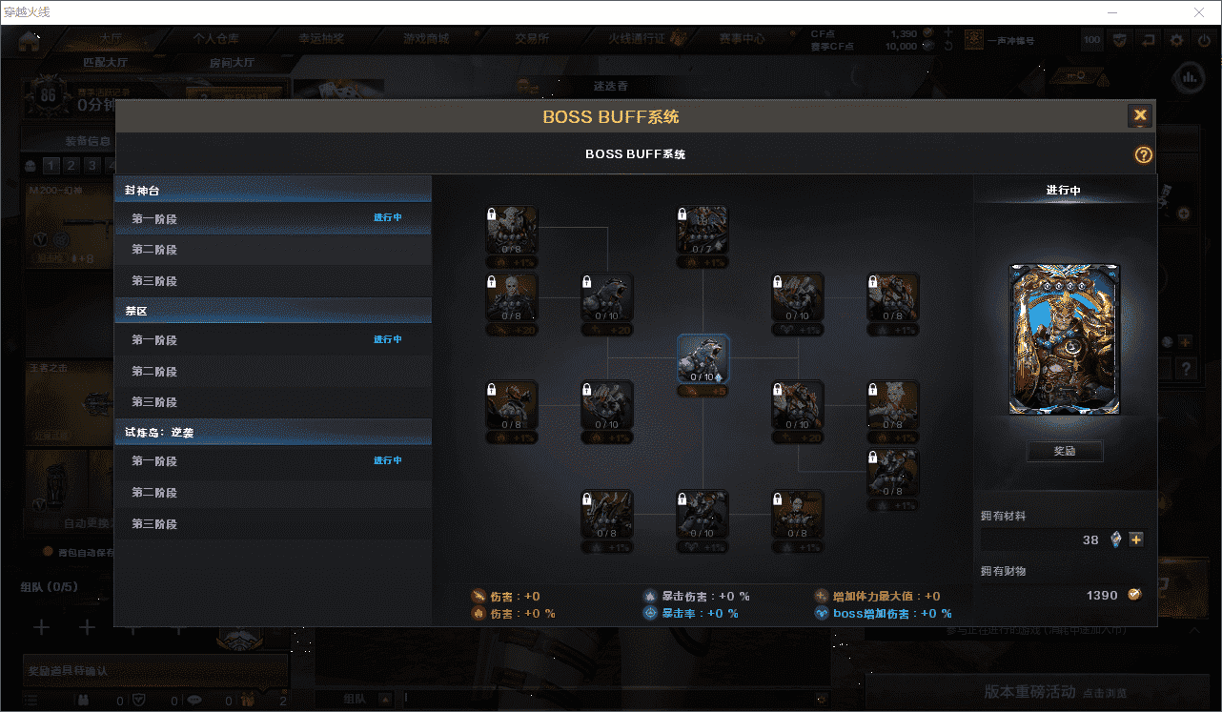Select 第一阶段 under 禁区

[x=273, y=340]
